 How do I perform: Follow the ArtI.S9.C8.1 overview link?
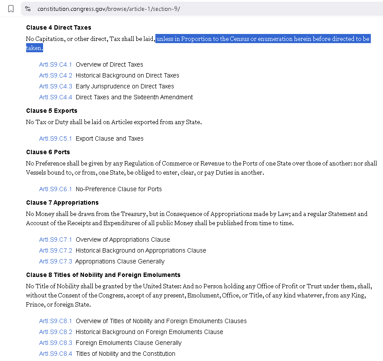[x=55, y=321]
